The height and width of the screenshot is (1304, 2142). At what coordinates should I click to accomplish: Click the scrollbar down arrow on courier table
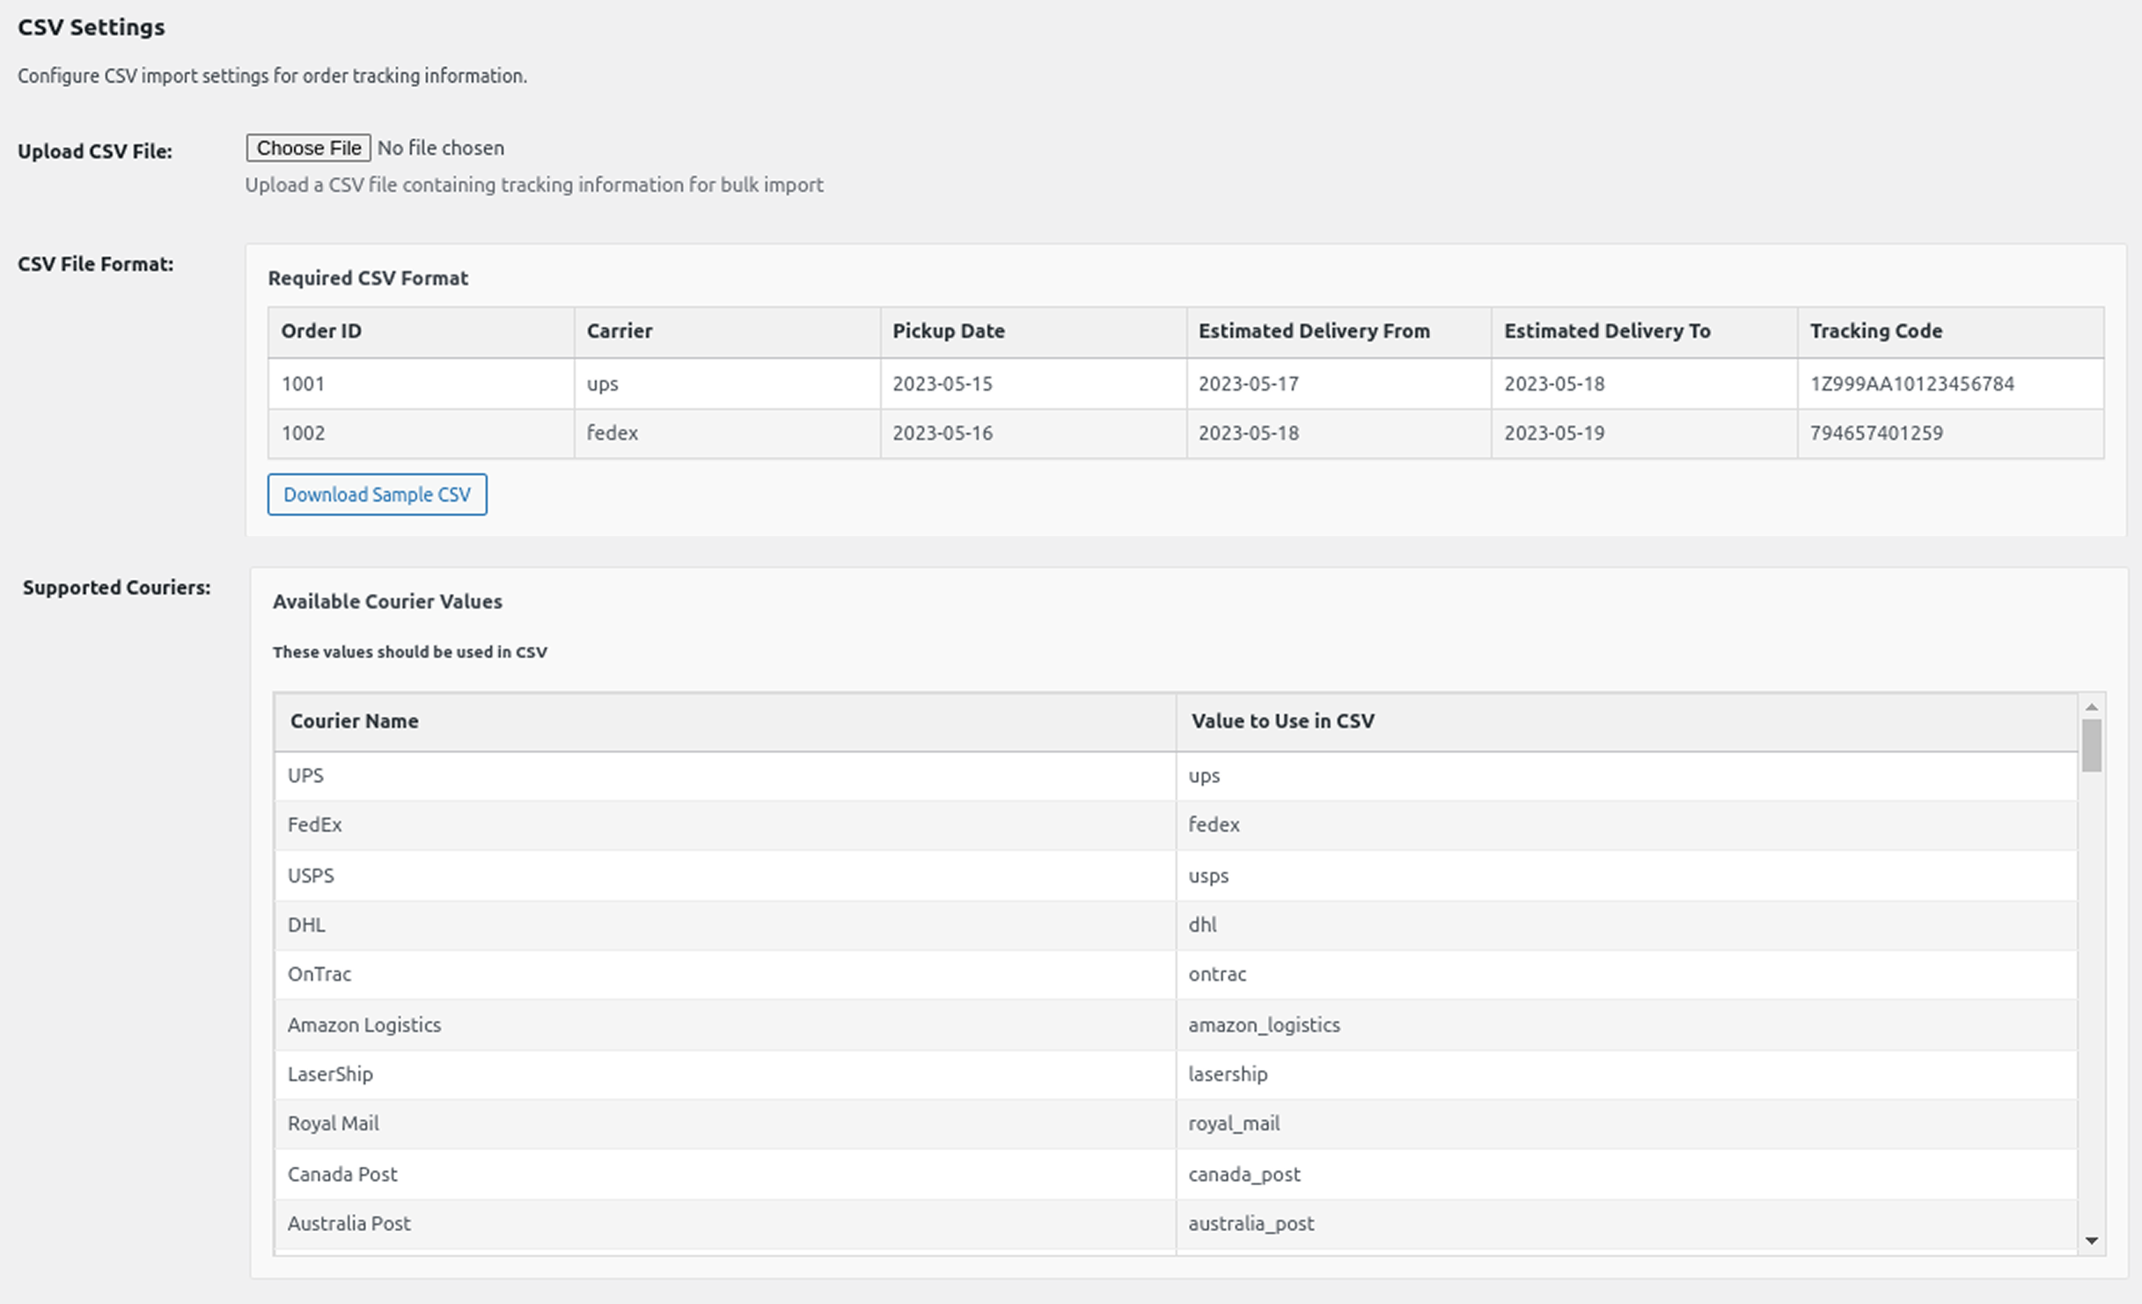tap(2091, 1242)
